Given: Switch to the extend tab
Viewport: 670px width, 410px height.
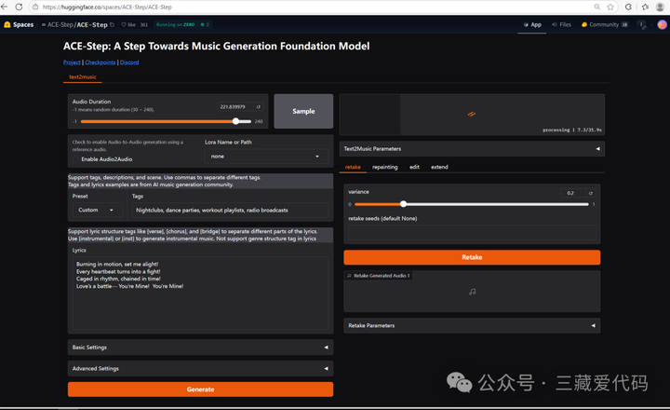Looking at the screenshot, I should coord(439,167).
